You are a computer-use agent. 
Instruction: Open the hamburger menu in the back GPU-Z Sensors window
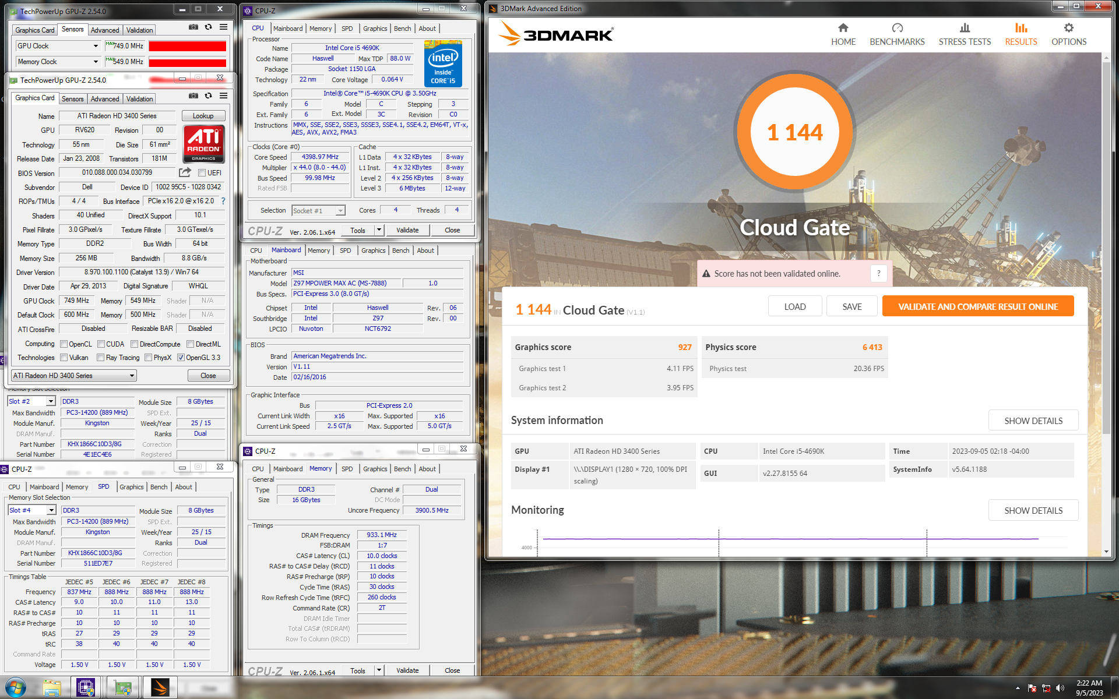223,27
